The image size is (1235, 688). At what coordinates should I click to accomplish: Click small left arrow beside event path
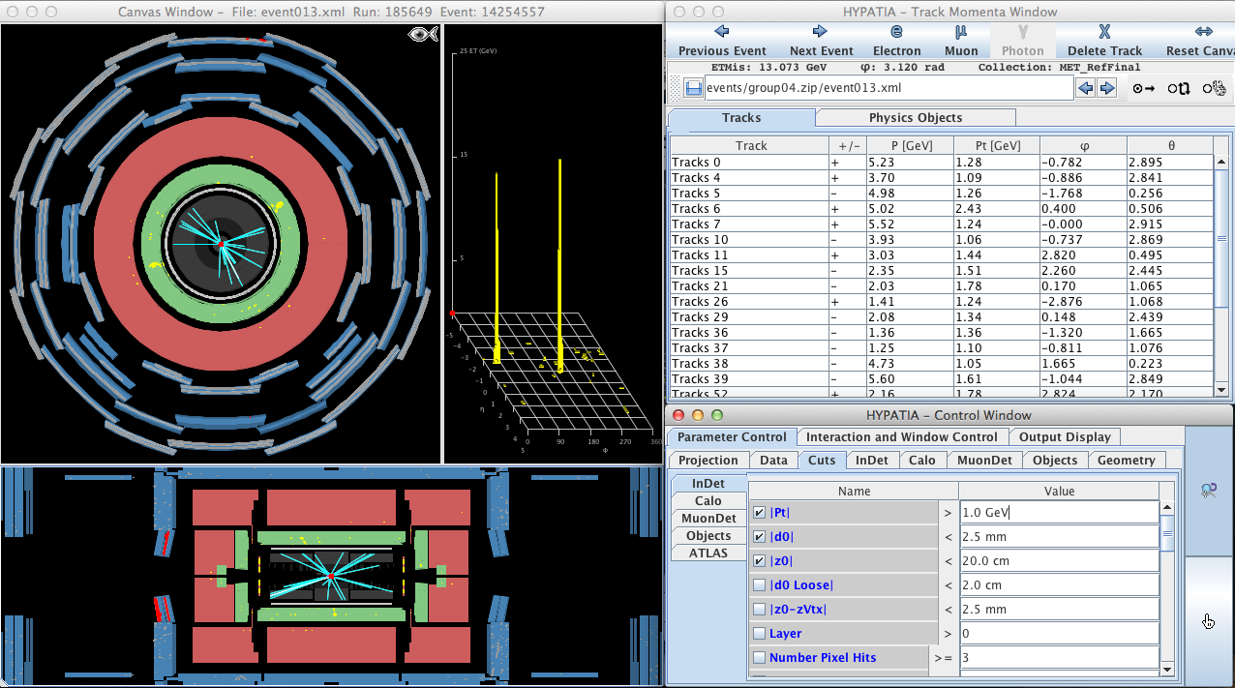click(x=1086, y=88)
